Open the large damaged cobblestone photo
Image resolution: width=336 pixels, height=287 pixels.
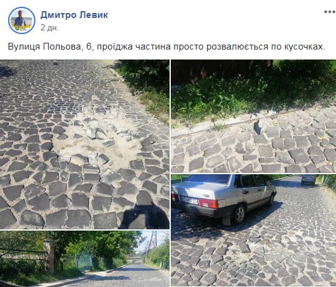pyautogui.click(x=84, y=144)
